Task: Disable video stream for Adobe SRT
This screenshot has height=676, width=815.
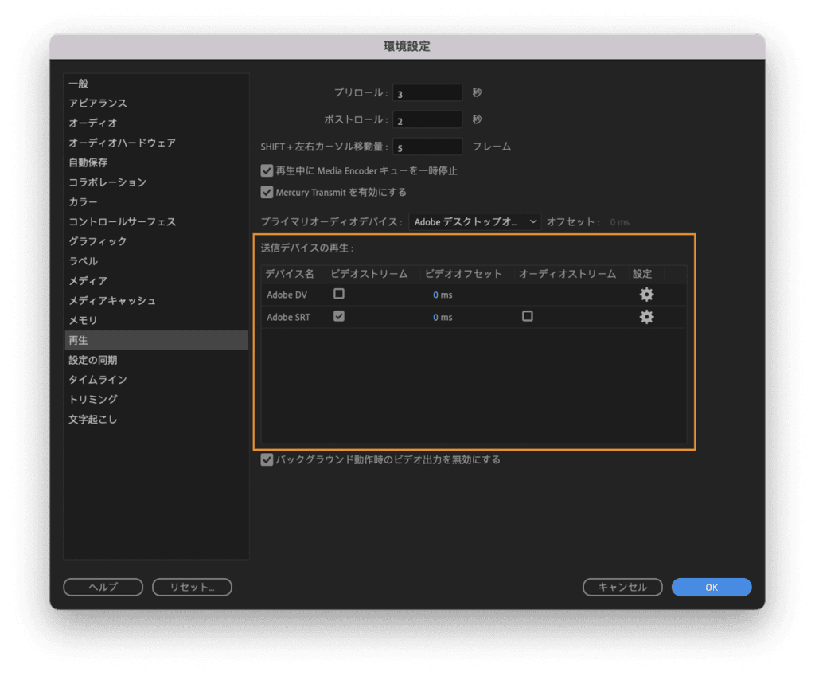Action: [x=339, y=316]
